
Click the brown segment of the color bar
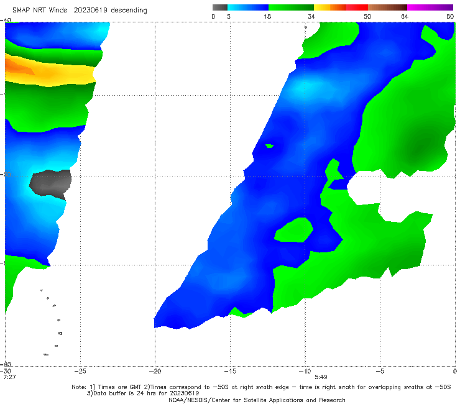tap(387, 7)
